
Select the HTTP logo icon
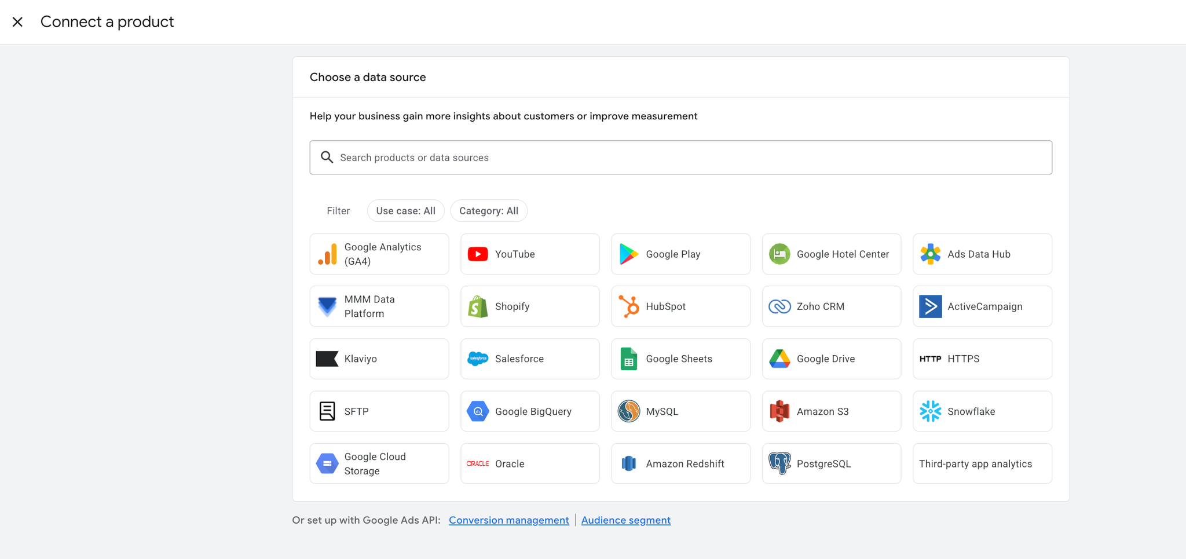click(x=931, y=359)
